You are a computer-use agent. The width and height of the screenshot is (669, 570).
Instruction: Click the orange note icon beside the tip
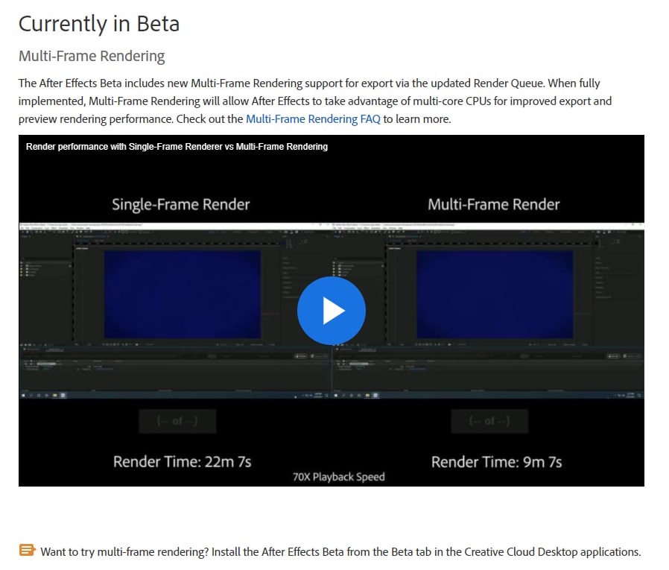click(x=28, y=550)
